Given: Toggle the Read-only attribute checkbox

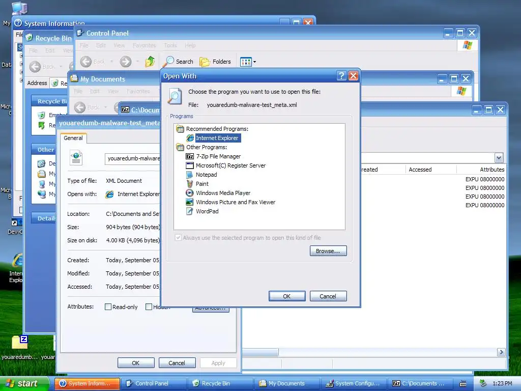Looking at the screenshot, I should click(x=108, y=307).
